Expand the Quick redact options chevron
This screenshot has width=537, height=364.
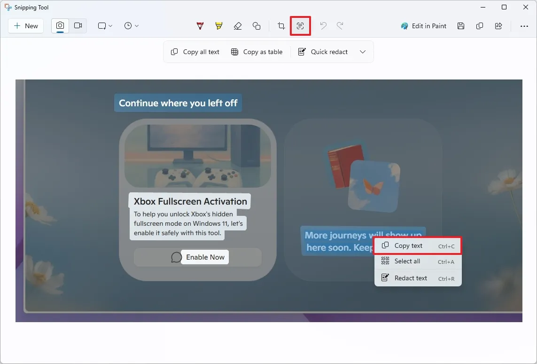pyautogui.click(x=363, y=52)
